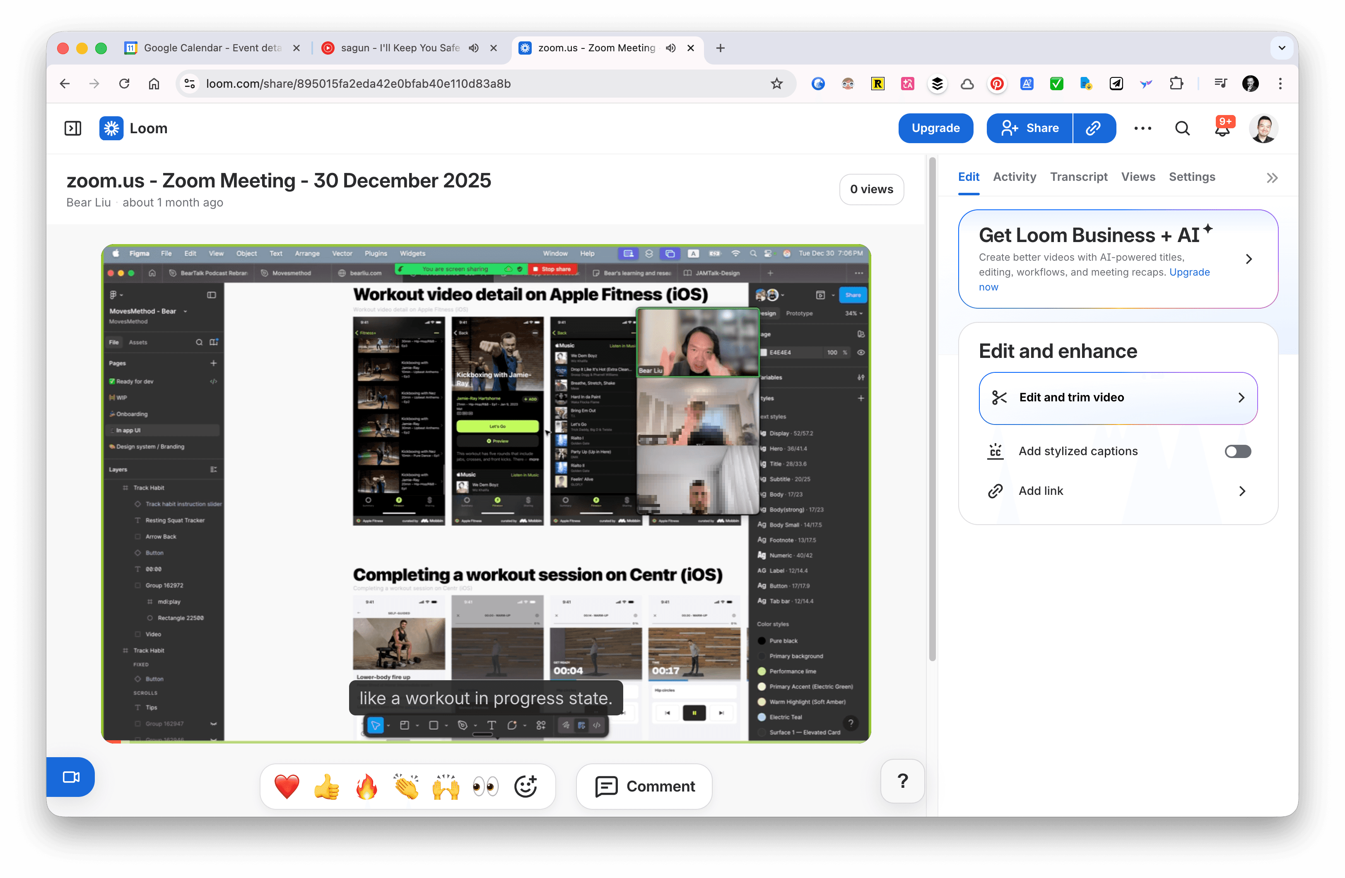Expand the Add link option
The width and height of the screenshot is (1345, 878).
point(1241,491)
